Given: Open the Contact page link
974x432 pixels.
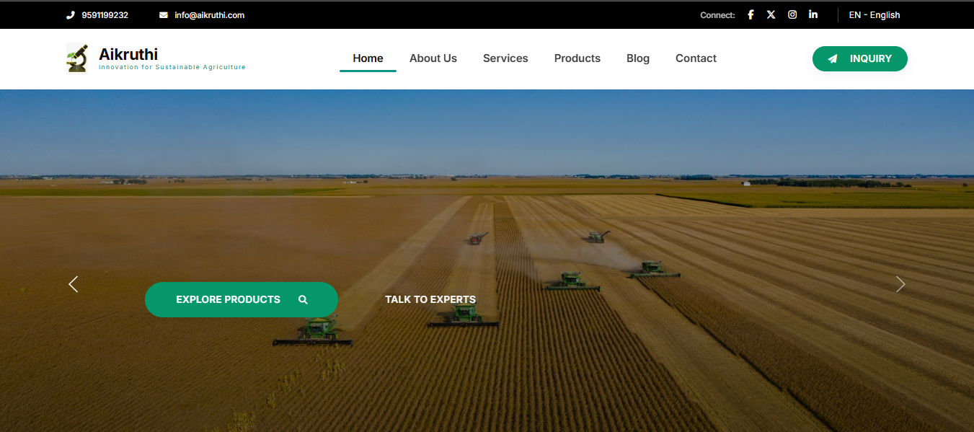Looking at the screenshot, I should click(696, 58).
